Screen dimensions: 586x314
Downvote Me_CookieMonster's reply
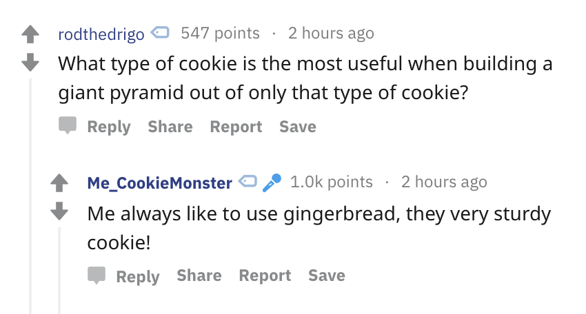coord(59,211)
